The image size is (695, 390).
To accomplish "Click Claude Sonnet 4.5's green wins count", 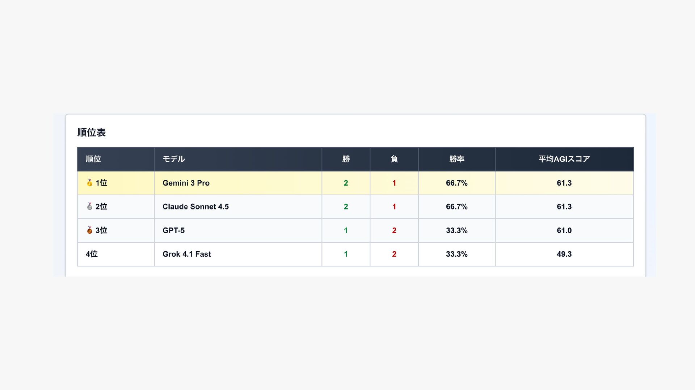I will [x=346, y=207].
